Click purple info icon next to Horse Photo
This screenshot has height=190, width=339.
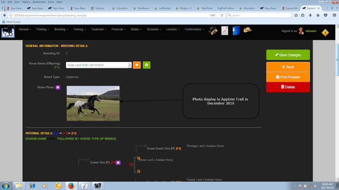click(x=58, y=87)
